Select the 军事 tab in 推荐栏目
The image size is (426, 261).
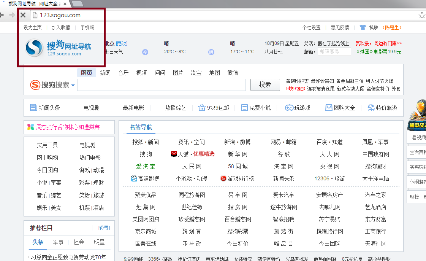pos(58,242)
